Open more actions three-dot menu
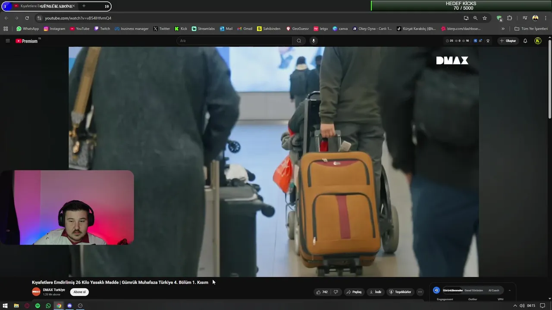Image resolution: width=552 pixels, height=310 pixels. click(x=420, y=292)
